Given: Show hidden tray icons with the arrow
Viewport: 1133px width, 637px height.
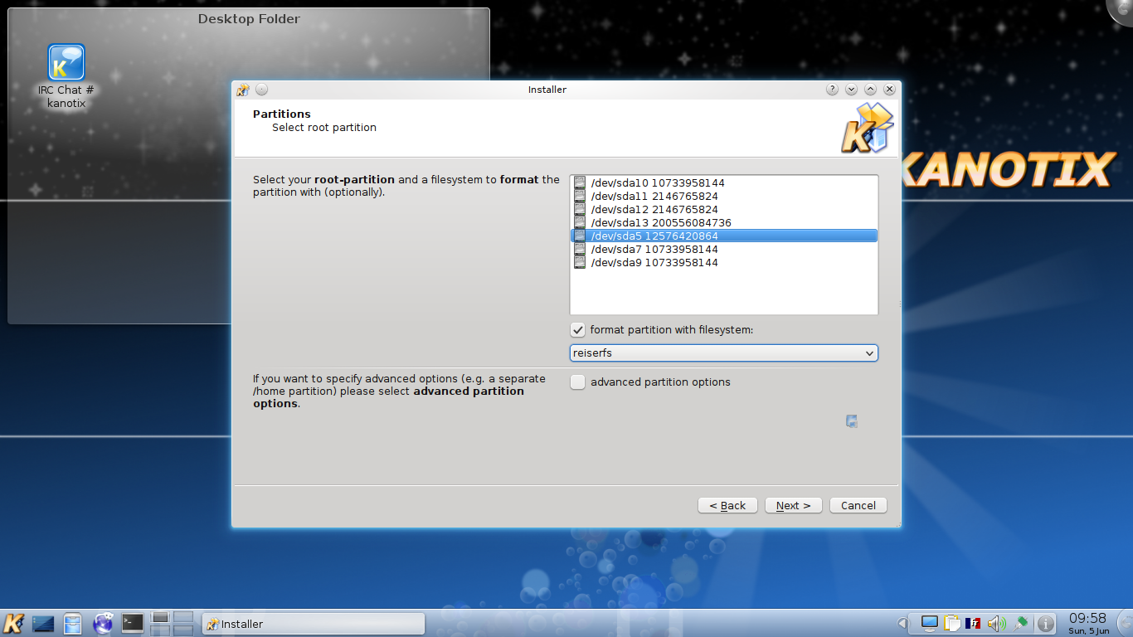Looking at the screenshot, I should [x=902, y=623].
